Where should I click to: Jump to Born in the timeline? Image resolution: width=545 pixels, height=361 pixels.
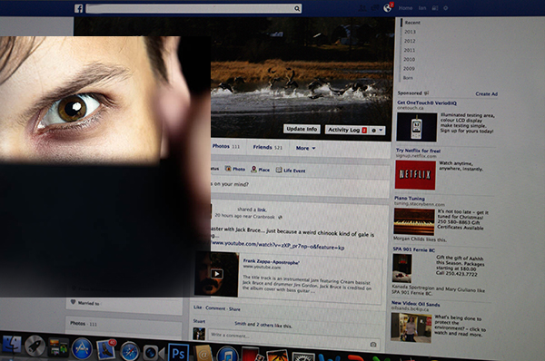(408, 78)
